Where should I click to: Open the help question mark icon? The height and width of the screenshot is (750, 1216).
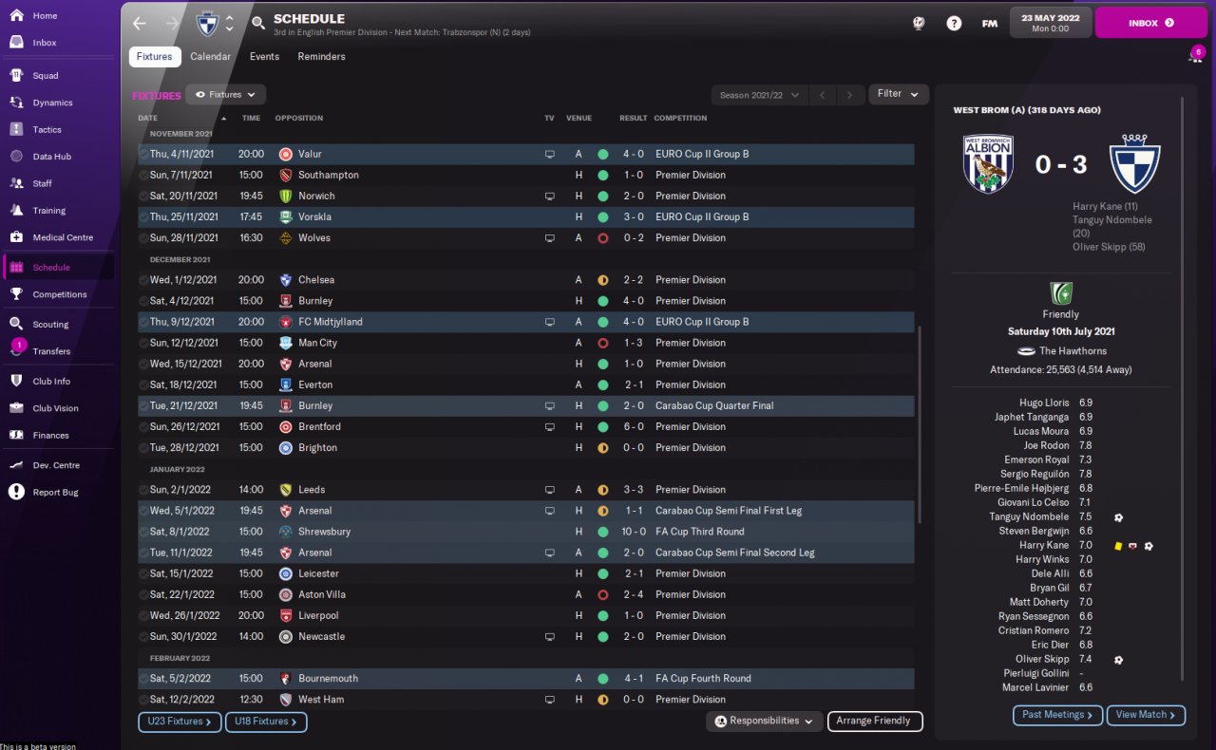pos(954,23)
